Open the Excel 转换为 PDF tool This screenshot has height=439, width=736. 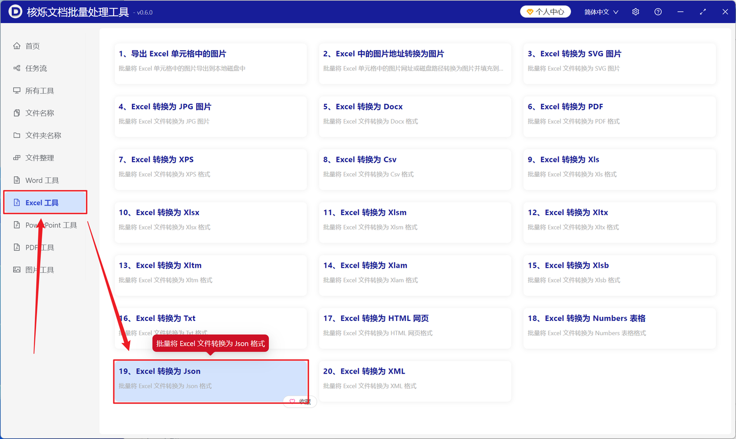coord(619,117)
